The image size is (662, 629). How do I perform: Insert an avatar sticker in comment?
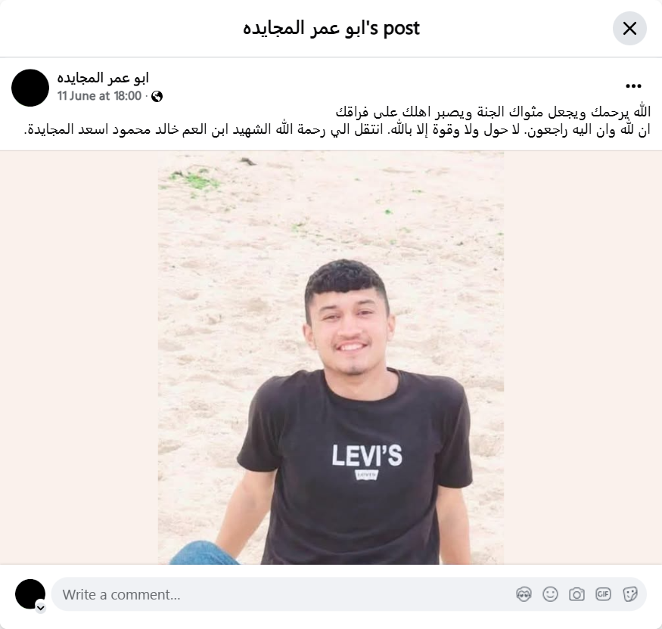click(x=524, y=594)
